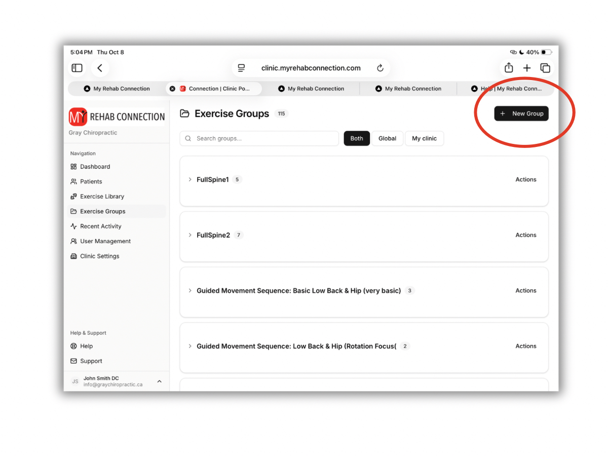Click the Exercise Groups folder icon in sidebar

(x=73, y=211)
